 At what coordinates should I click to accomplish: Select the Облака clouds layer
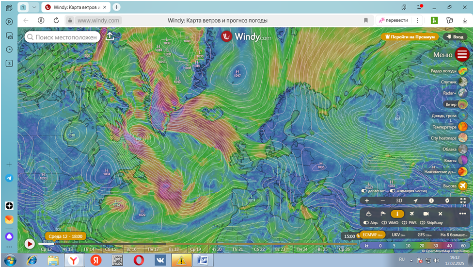coord(463,149)
